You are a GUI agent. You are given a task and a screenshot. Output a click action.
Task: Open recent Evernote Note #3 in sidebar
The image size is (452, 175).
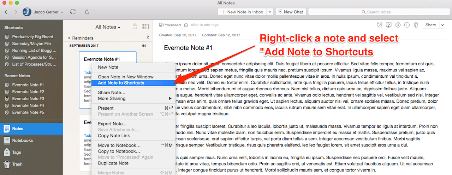28,99
